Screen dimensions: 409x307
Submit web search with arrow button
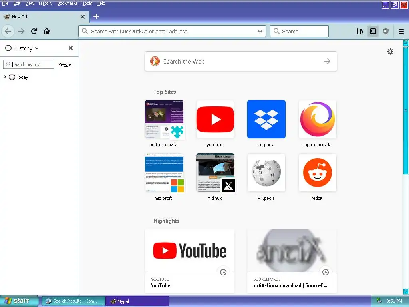(x=327, y=61)
